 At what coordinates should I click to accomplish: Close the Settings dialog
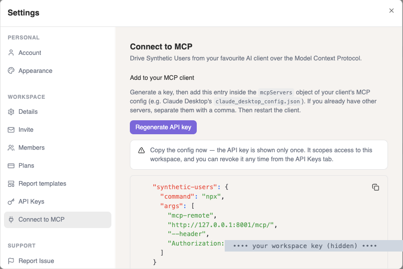point(392,10)
